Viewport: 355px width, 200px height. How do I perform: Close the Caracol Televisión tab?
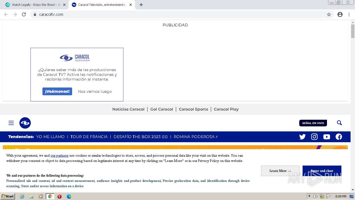[x=131, y=5]
